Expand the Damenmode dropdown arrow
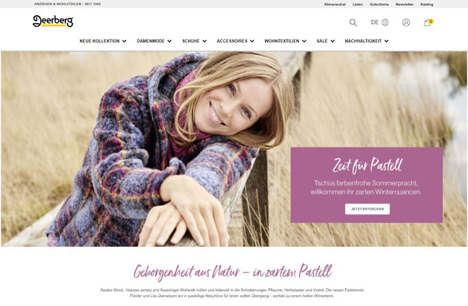Viewport: 468px width, 306px height. click(169, 41)
